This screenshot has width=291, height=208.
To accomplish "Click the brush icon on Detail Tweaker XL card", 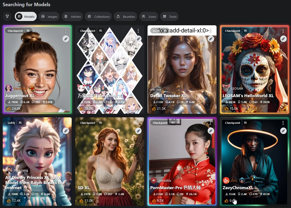I will pyautogui.click(x=211, y=39).
